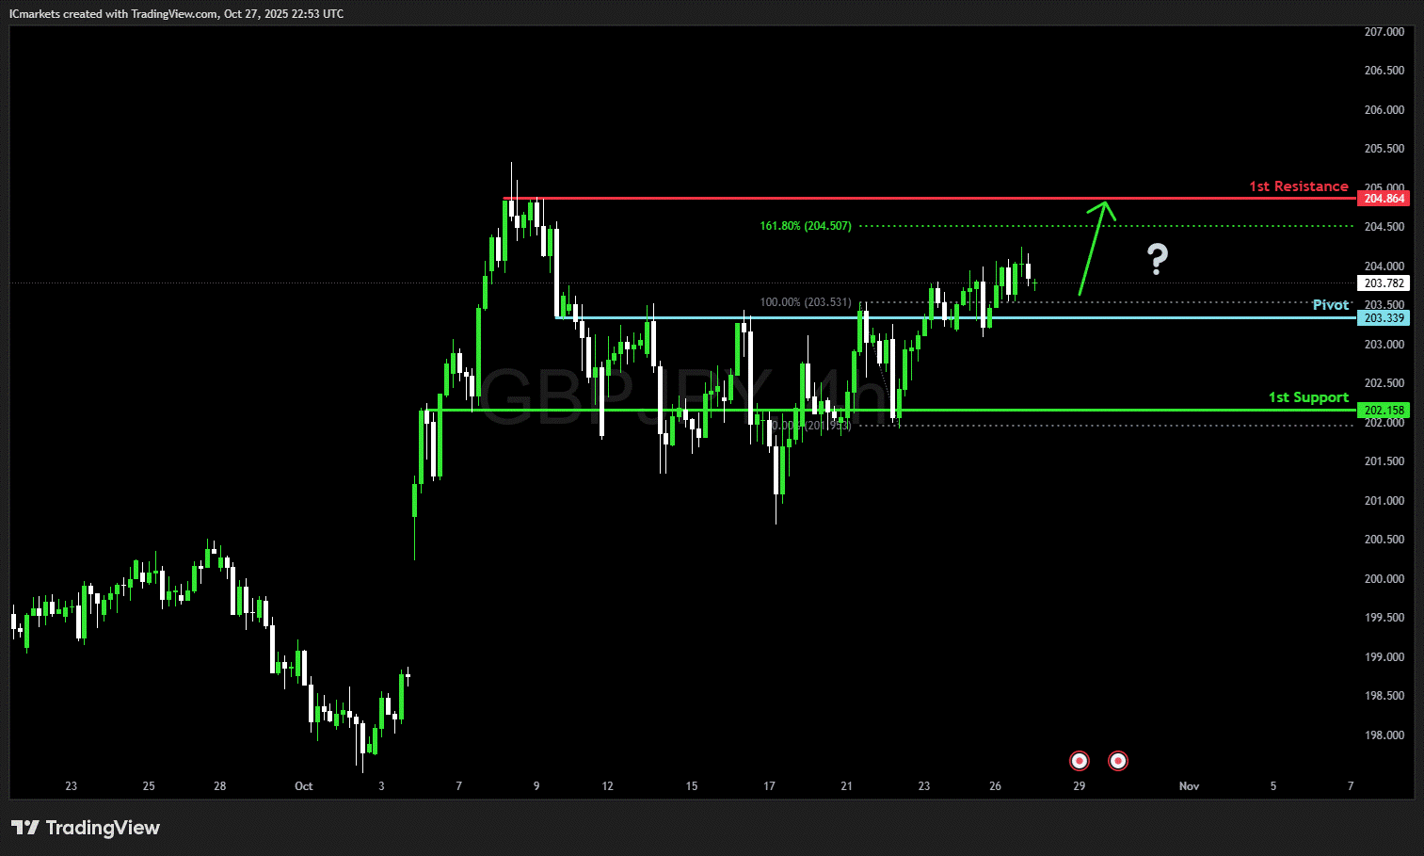
Task: Click the 207.000 price axis label
Action: tap(1384, 32)
